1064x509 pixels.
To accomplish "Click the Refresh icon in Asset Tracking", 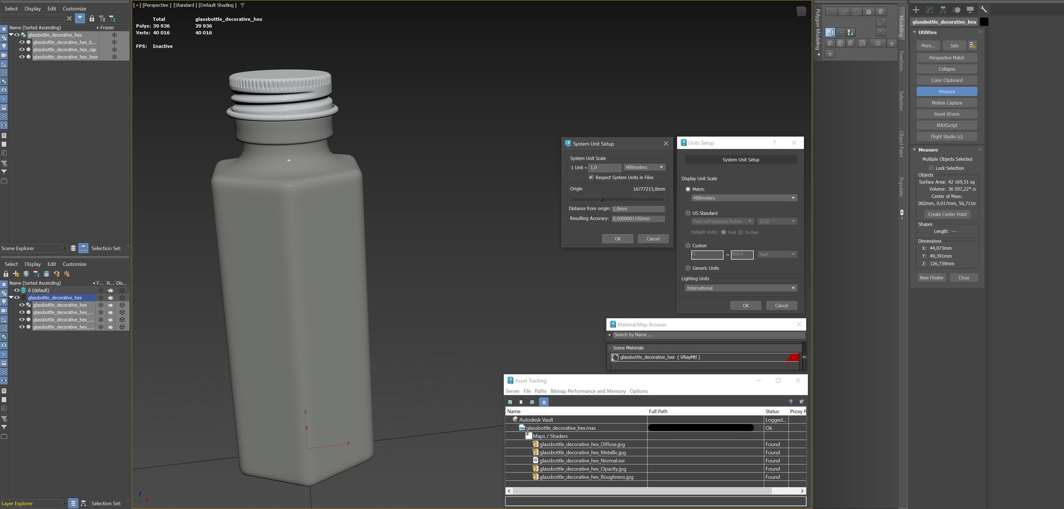I will [x=510, y=402].
